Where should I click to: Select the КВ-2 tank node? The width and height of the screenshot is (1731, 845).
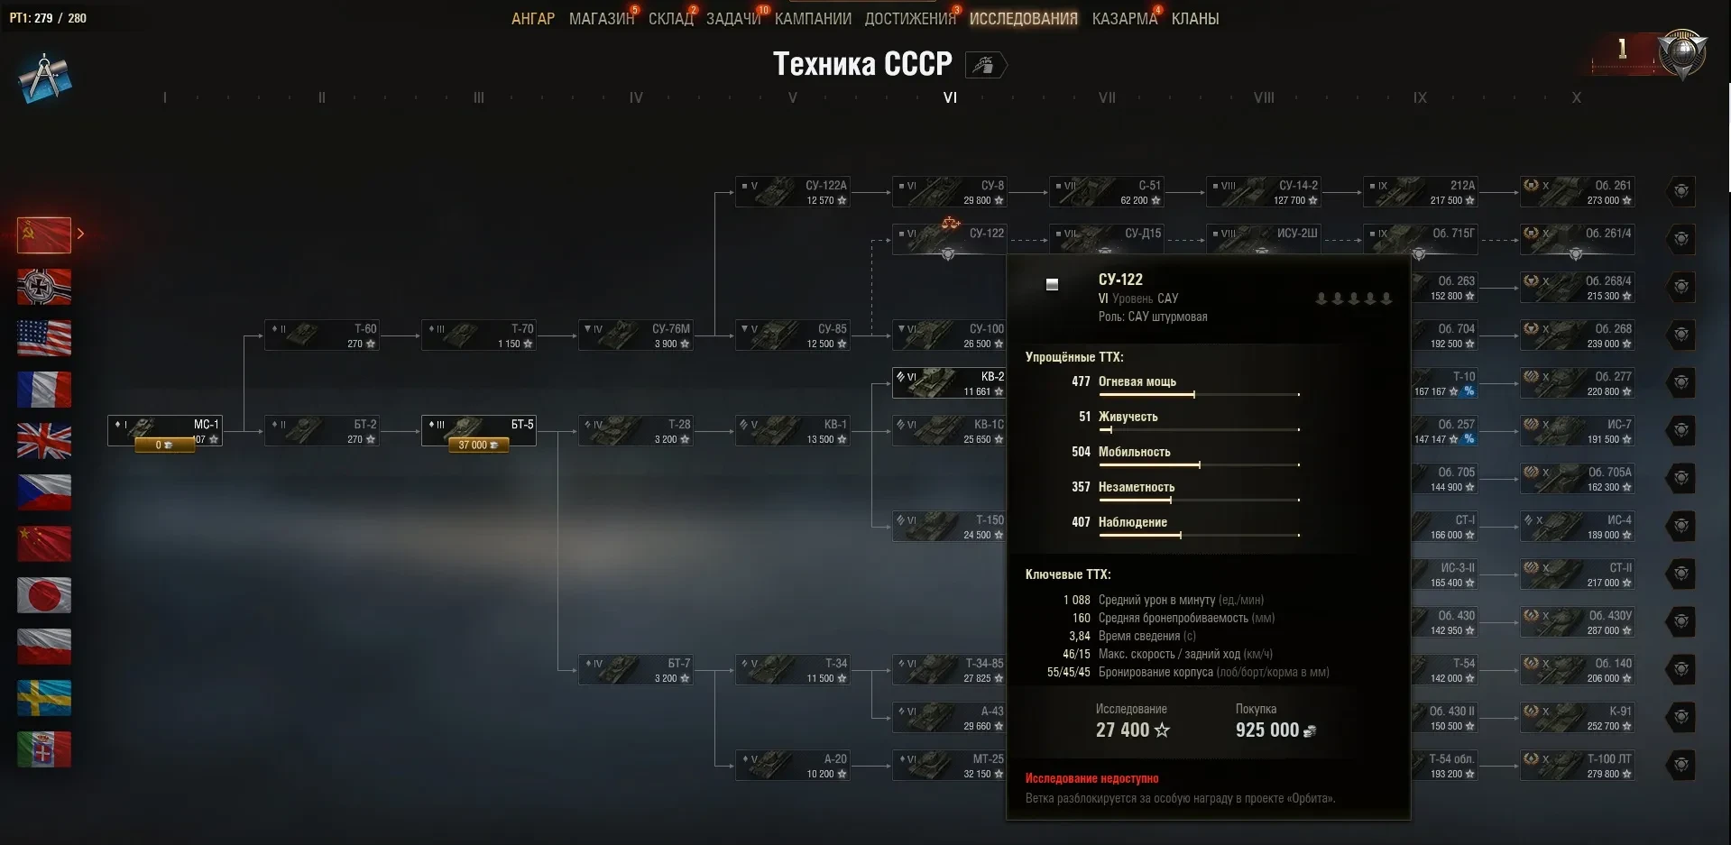click(949, 383)
